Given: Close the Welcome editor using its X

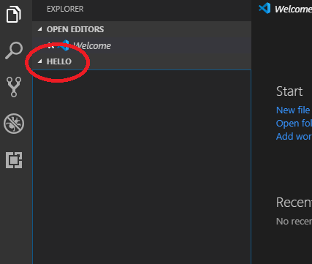Looking at the screenshot, I should click(x=51, y=45).
